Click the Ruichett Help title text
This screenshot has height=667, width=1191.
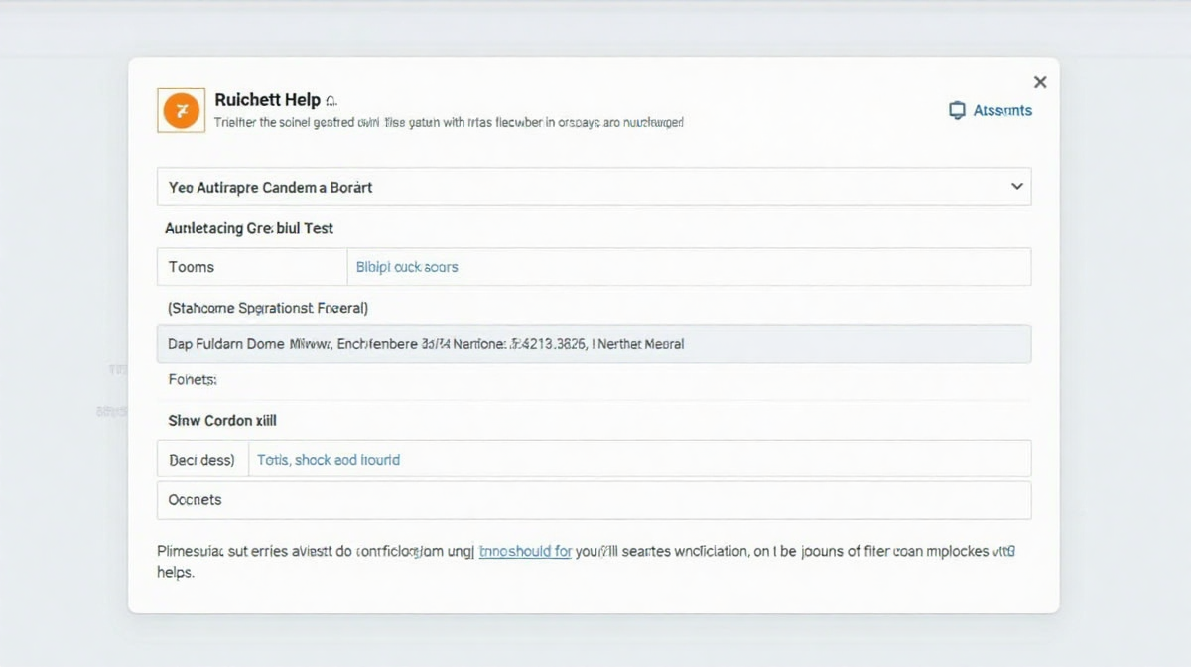267,100
